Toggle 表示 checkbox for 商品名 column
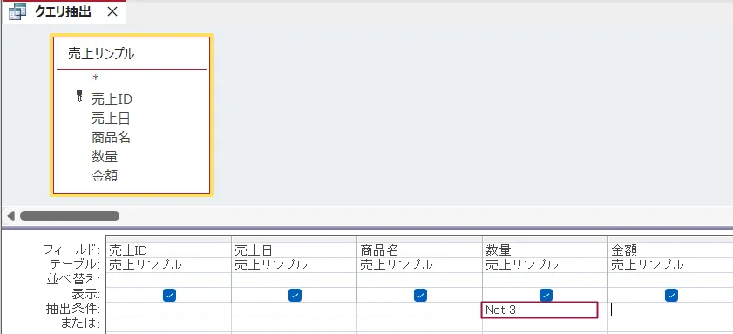 point(420,295)
